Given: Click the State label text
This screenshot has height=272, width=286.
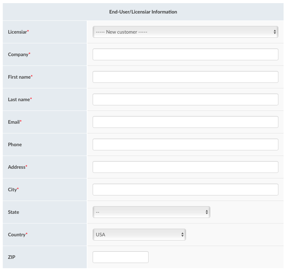Looking at the screenshot, I should click(14, 212).
